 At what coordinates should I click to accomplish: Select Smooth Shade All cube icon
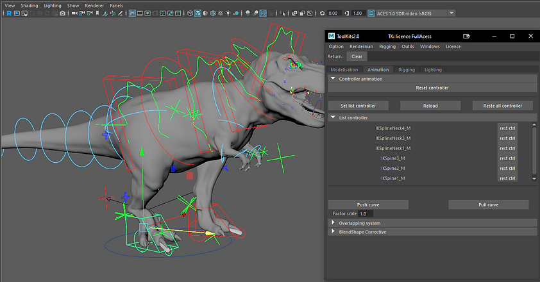tap(198, 13)
